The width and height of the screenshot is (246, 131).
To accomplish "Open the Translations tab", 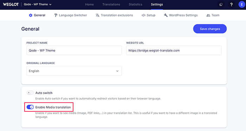I will tap(111, 5).
